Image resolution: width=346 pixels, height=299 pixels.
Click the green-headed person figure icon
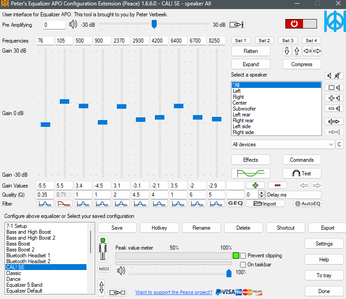pos(103,249)
